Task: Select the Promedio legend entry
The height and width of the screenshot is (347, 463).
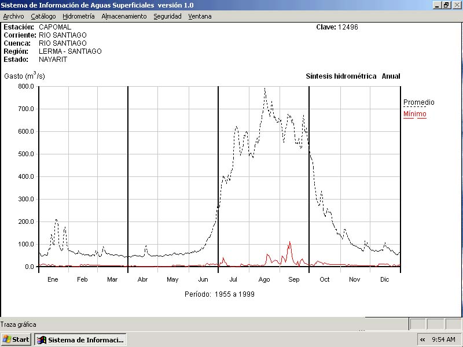Action: (418, 102)
